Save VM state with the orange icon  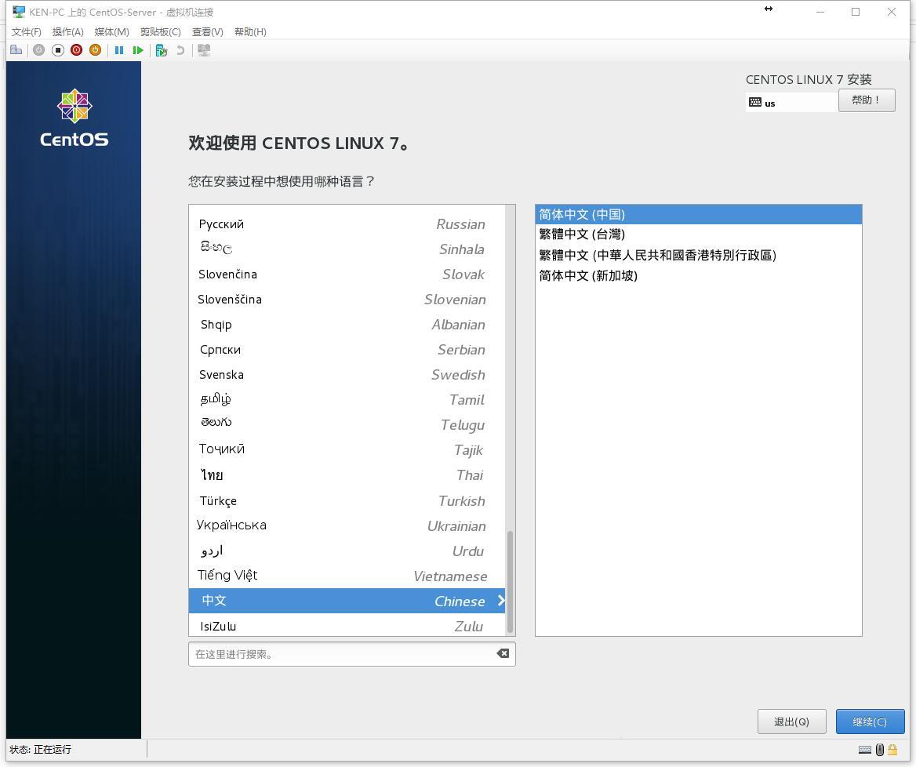coord(95,50)
